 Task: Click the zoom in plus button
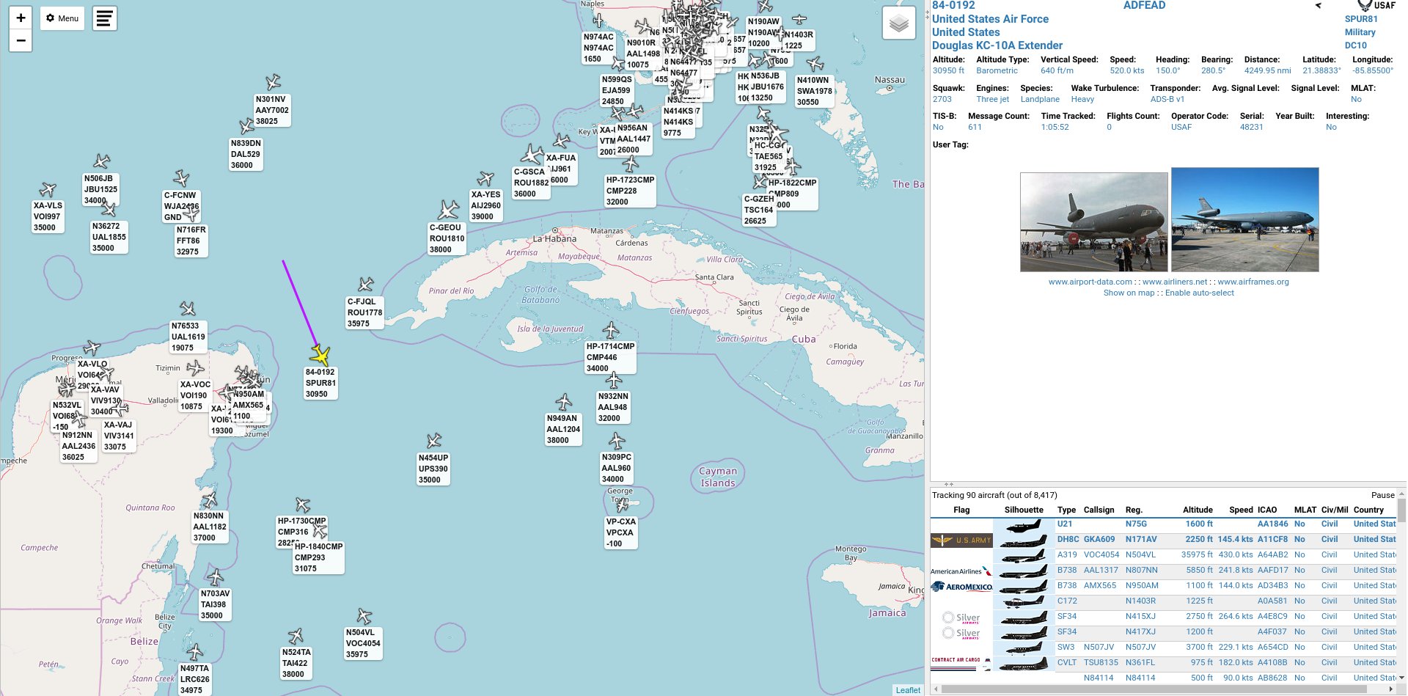[x=21, y=18]
